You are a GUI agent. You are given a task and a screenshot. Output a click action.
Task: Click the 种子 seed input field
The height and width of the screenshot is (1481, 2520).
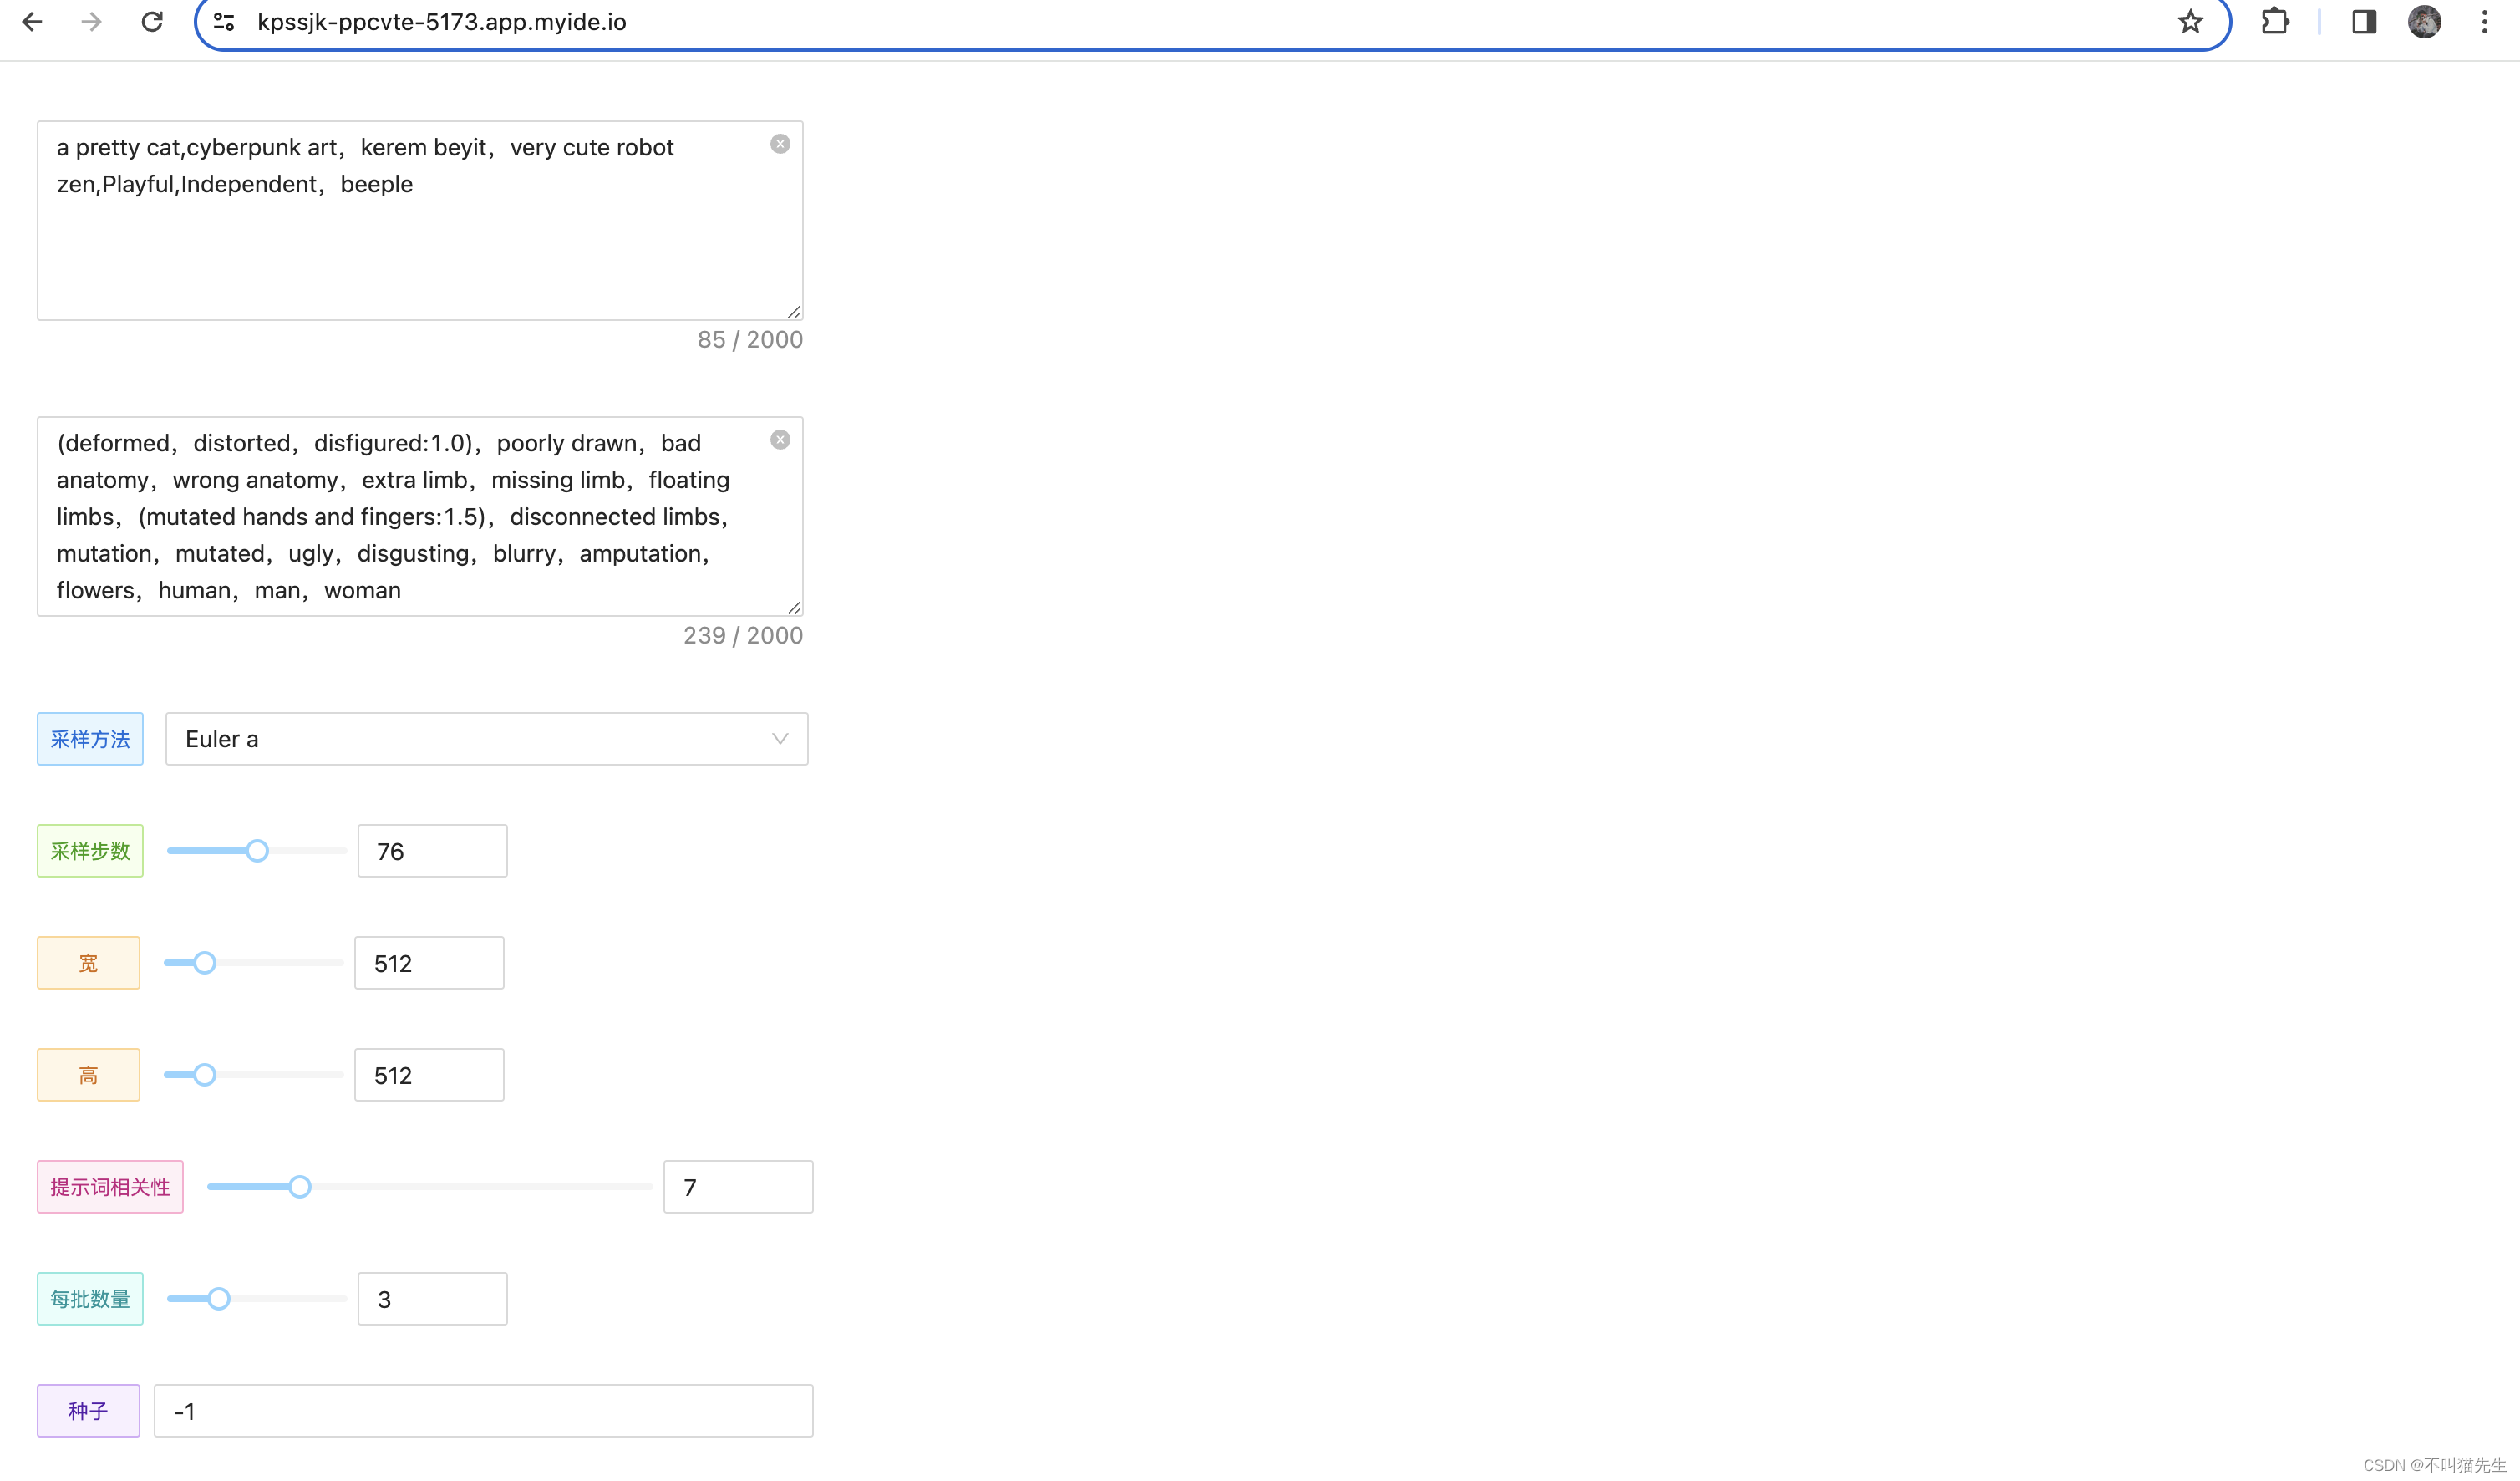click(x=483, y=1411)
